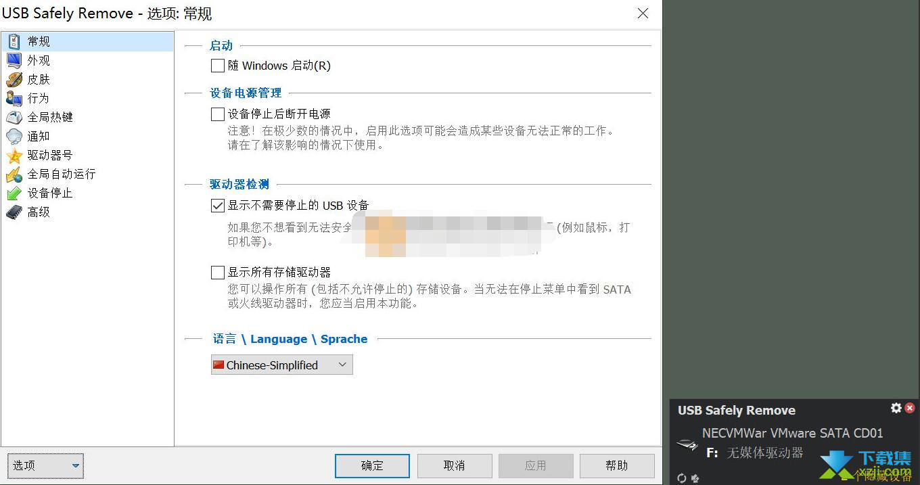Open 驱动器号 settings page
This screenshot has height=485, width=920.
50,155
